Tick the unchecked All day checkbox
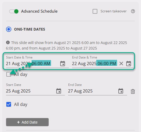Viewport: 141px width, 132px height. pyautogui.click(x=9, y=74)
